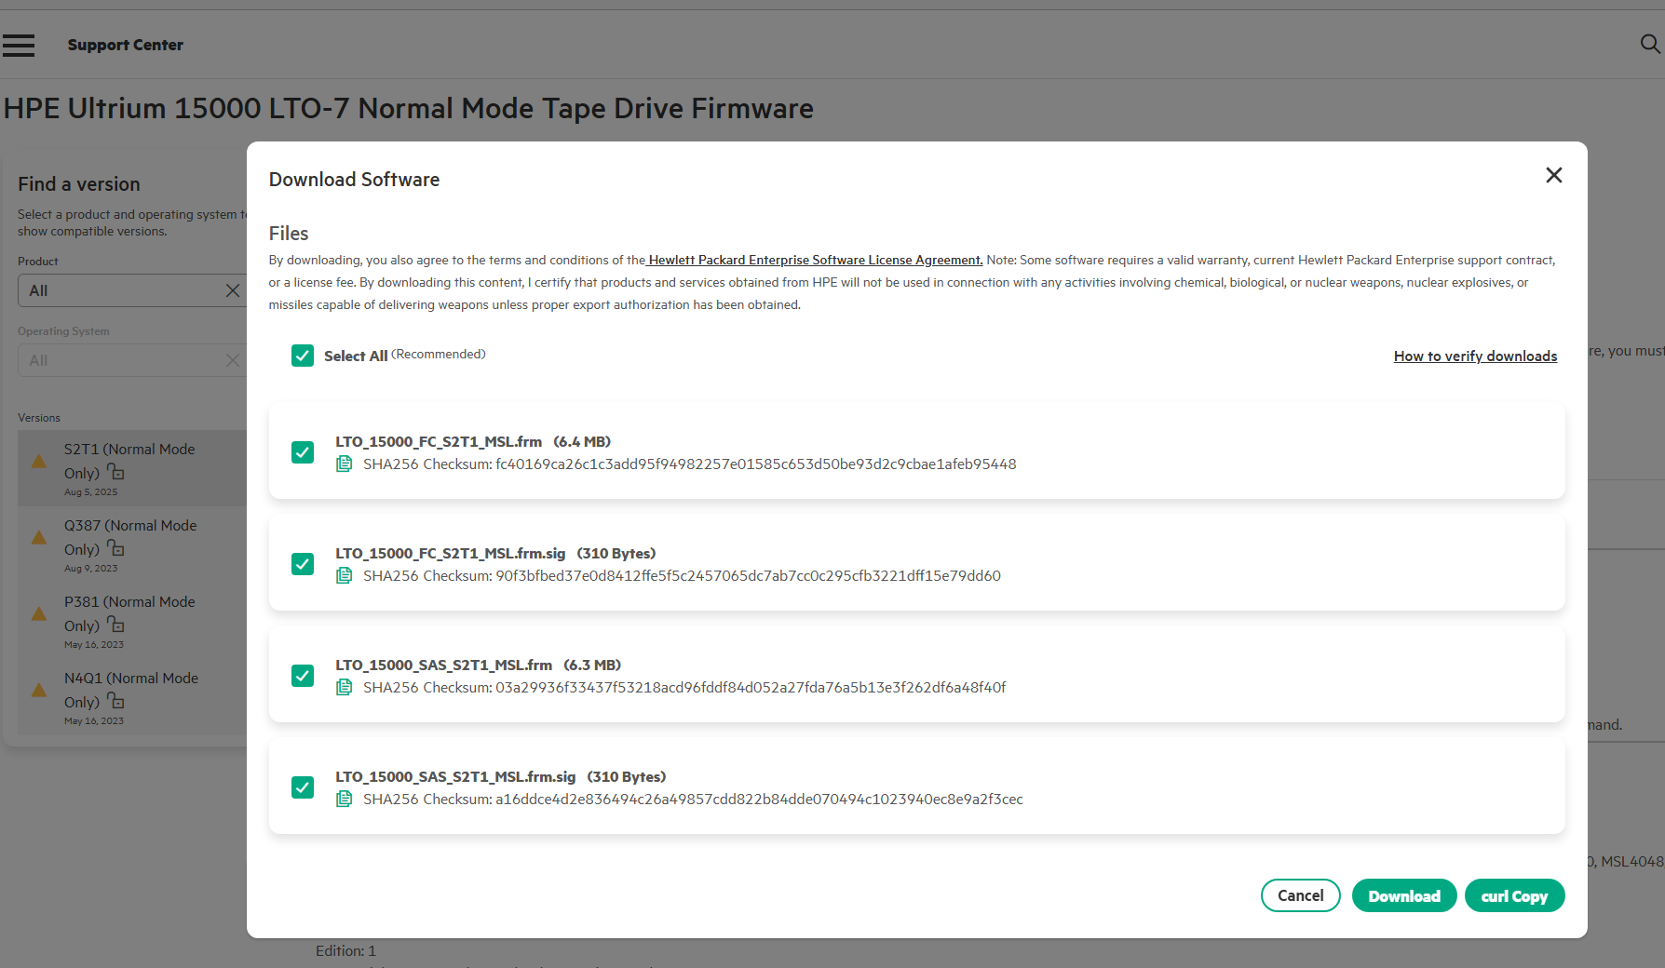Viewport: 1665px width, 968px height.
Task: Open the Product dropdown field
Action: point(121,290)
